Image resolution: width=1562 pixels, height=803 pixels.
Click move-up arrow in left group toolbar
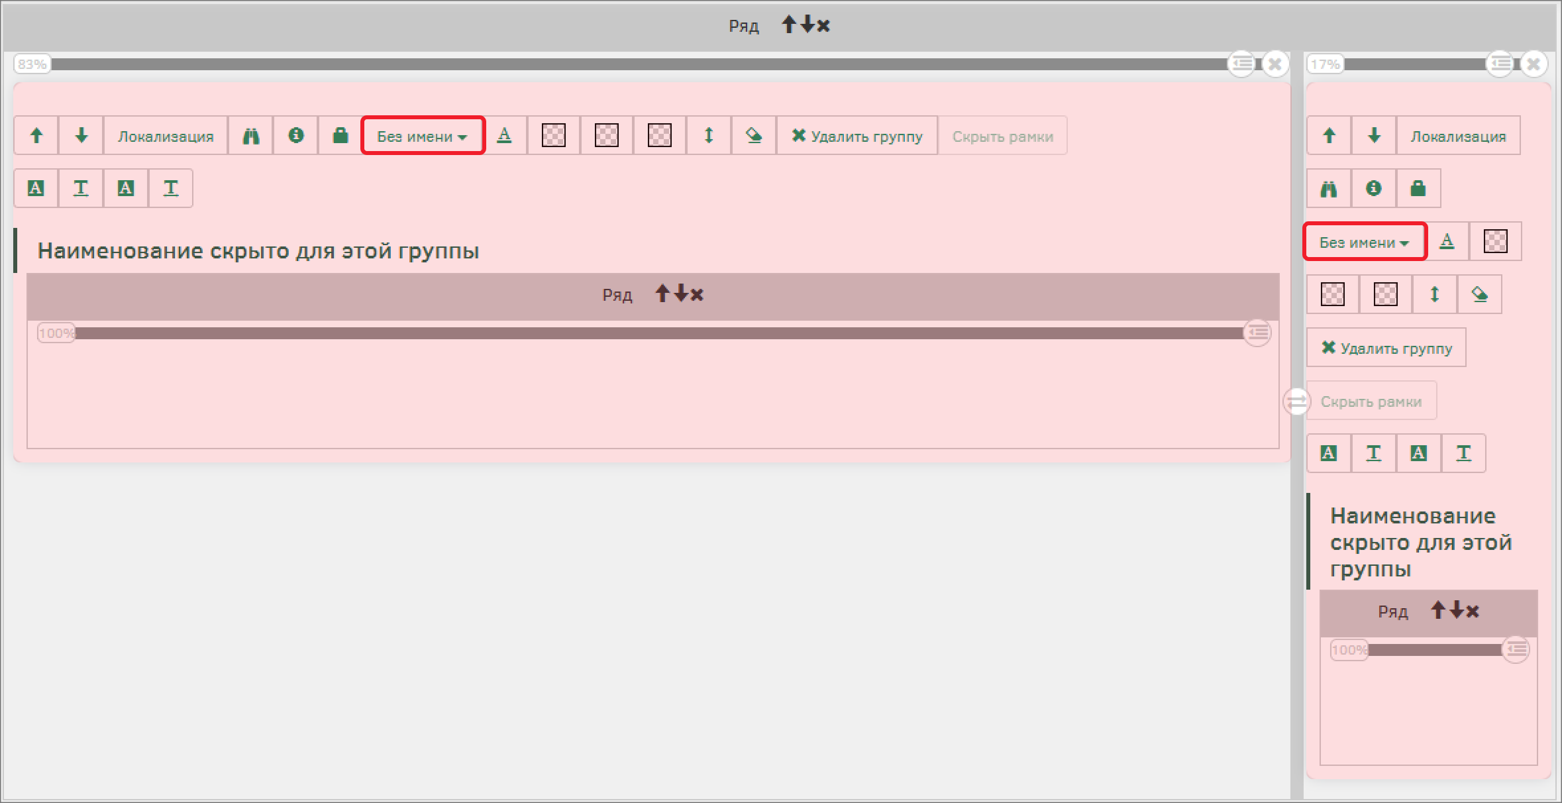[36, 136]
